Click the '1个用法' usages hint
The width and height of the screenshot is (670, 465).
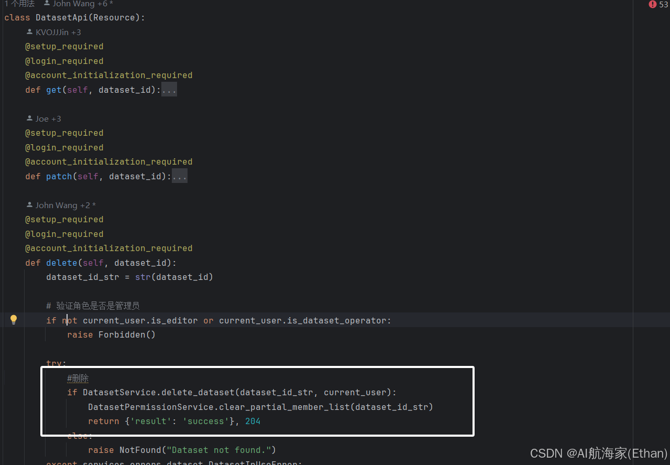[x=19, y=4]
